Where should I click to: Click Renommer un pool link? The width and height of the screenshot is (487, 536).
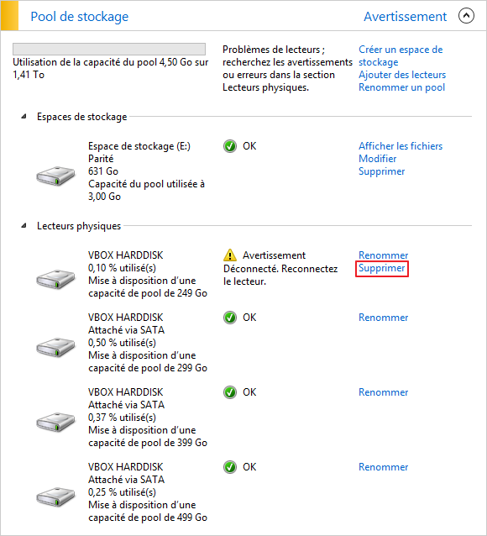click(x=401, y=87)
